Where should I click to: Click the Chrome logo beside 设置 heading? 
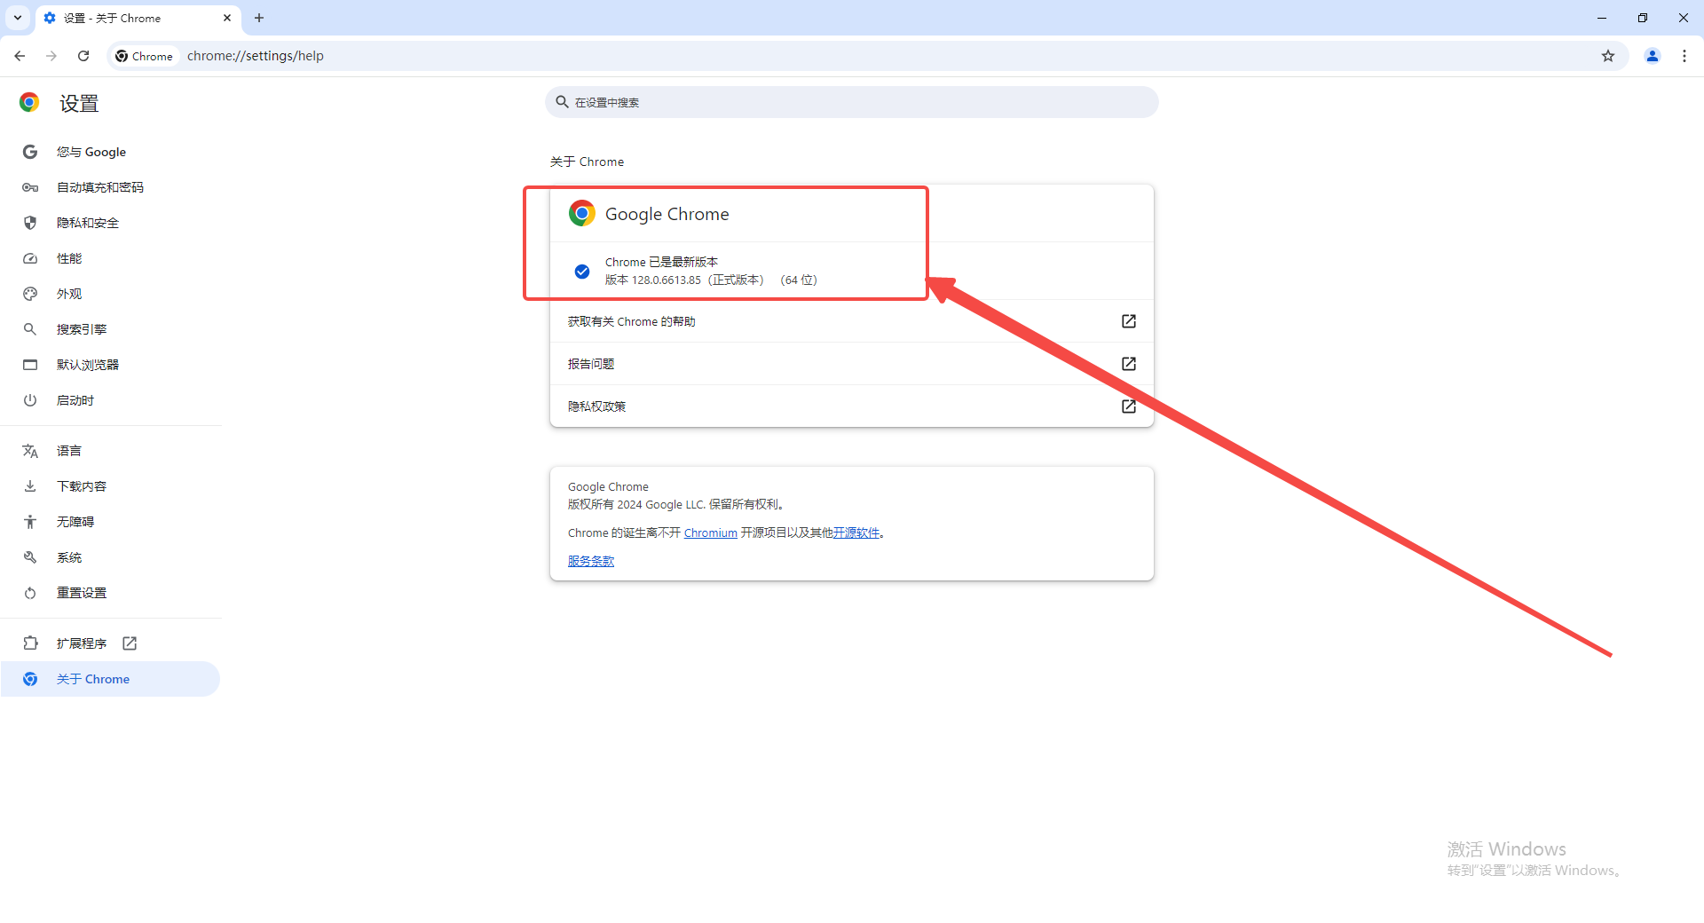[29, 103]
